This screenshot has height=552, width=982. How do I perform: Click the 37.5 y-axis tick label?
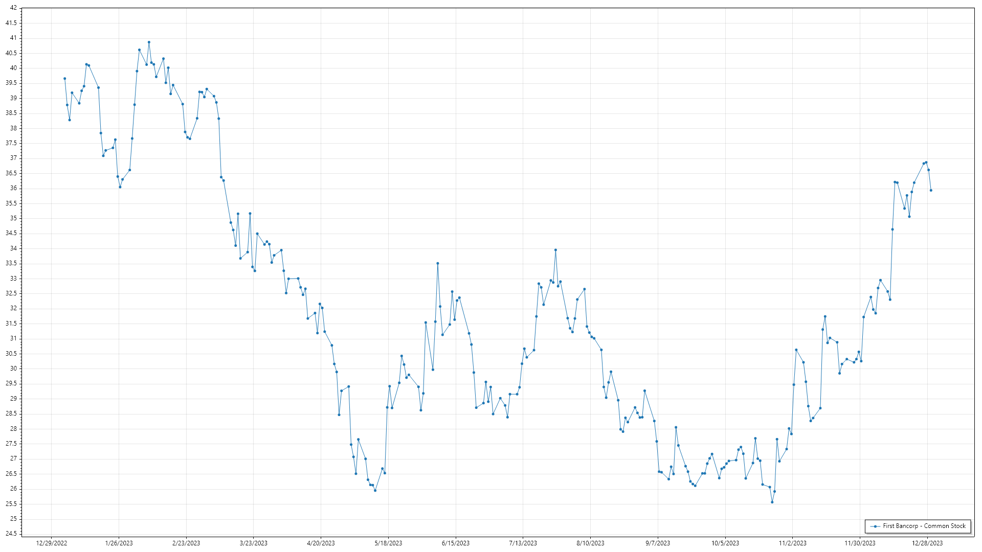(11, 143)
